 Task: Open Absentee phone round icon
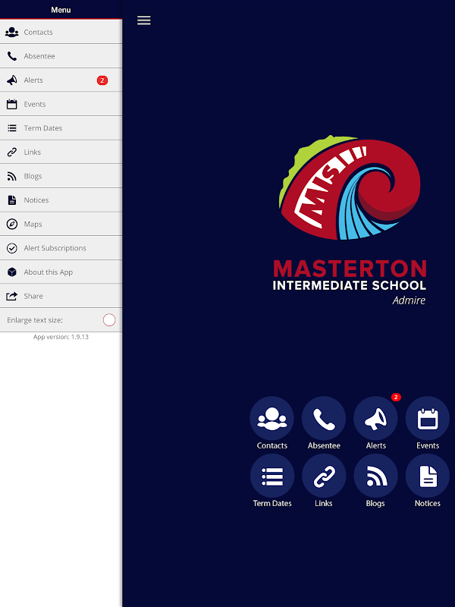pyautogui.click(x=324, y=418)
